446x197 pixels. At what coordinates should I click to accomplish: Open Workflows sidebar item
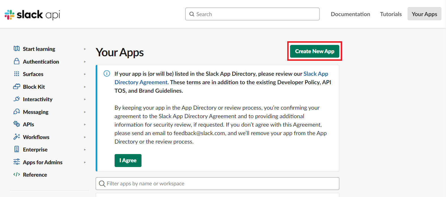coord(36,137)
